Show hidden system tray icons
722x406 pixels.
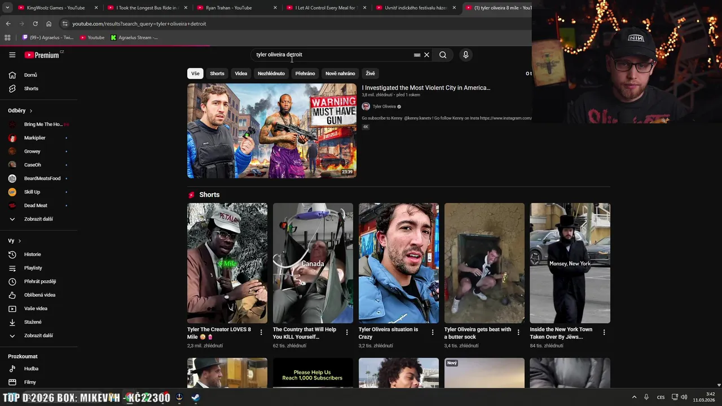coord(634,398)
